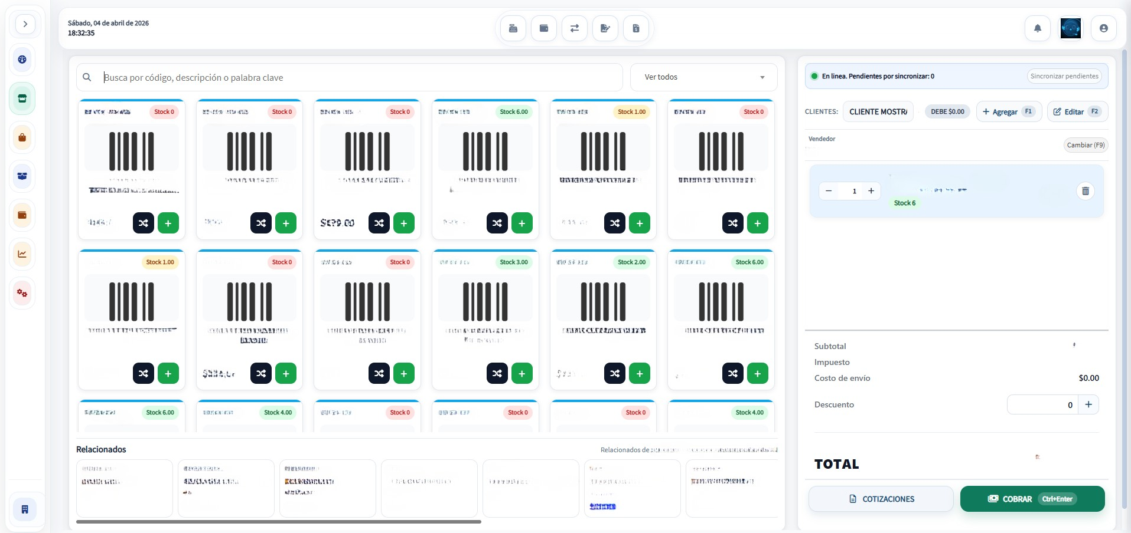Screen dimensions: 1131x533
Task: Select the green POS module icon in the sidebar
Action: click(22, 98)
